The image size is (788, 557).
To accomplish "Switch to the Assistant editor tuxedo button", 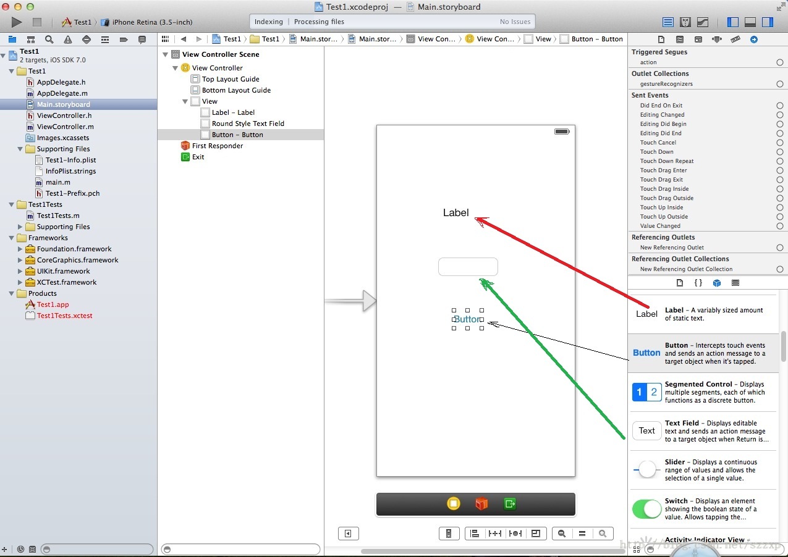I will coord(685,22).
